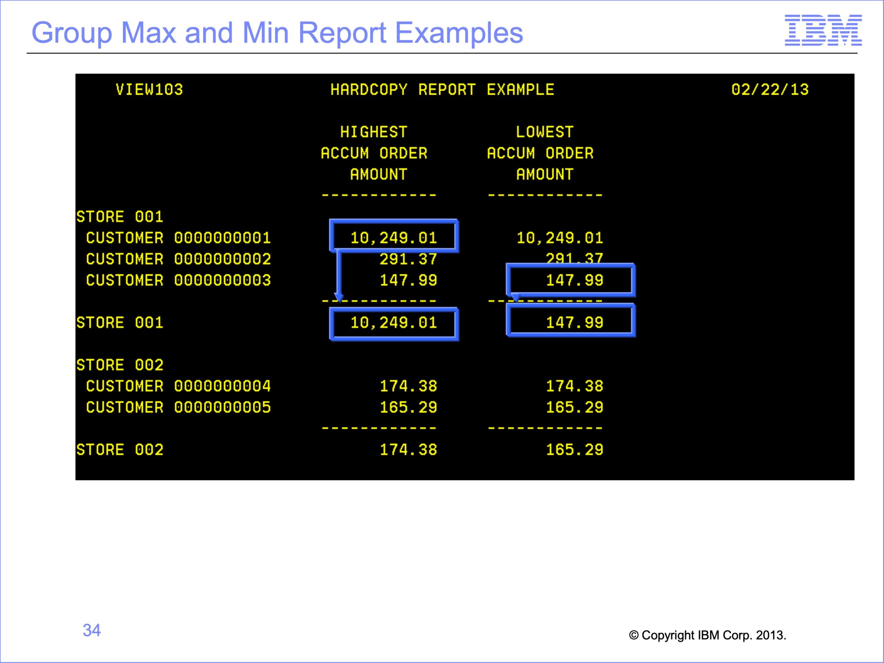Click the STORE 002 group header row

tap(120, 365)
